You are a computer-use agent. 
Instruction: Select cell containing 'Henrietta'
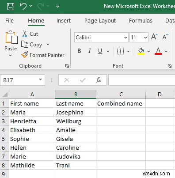[x=32, y=121]
